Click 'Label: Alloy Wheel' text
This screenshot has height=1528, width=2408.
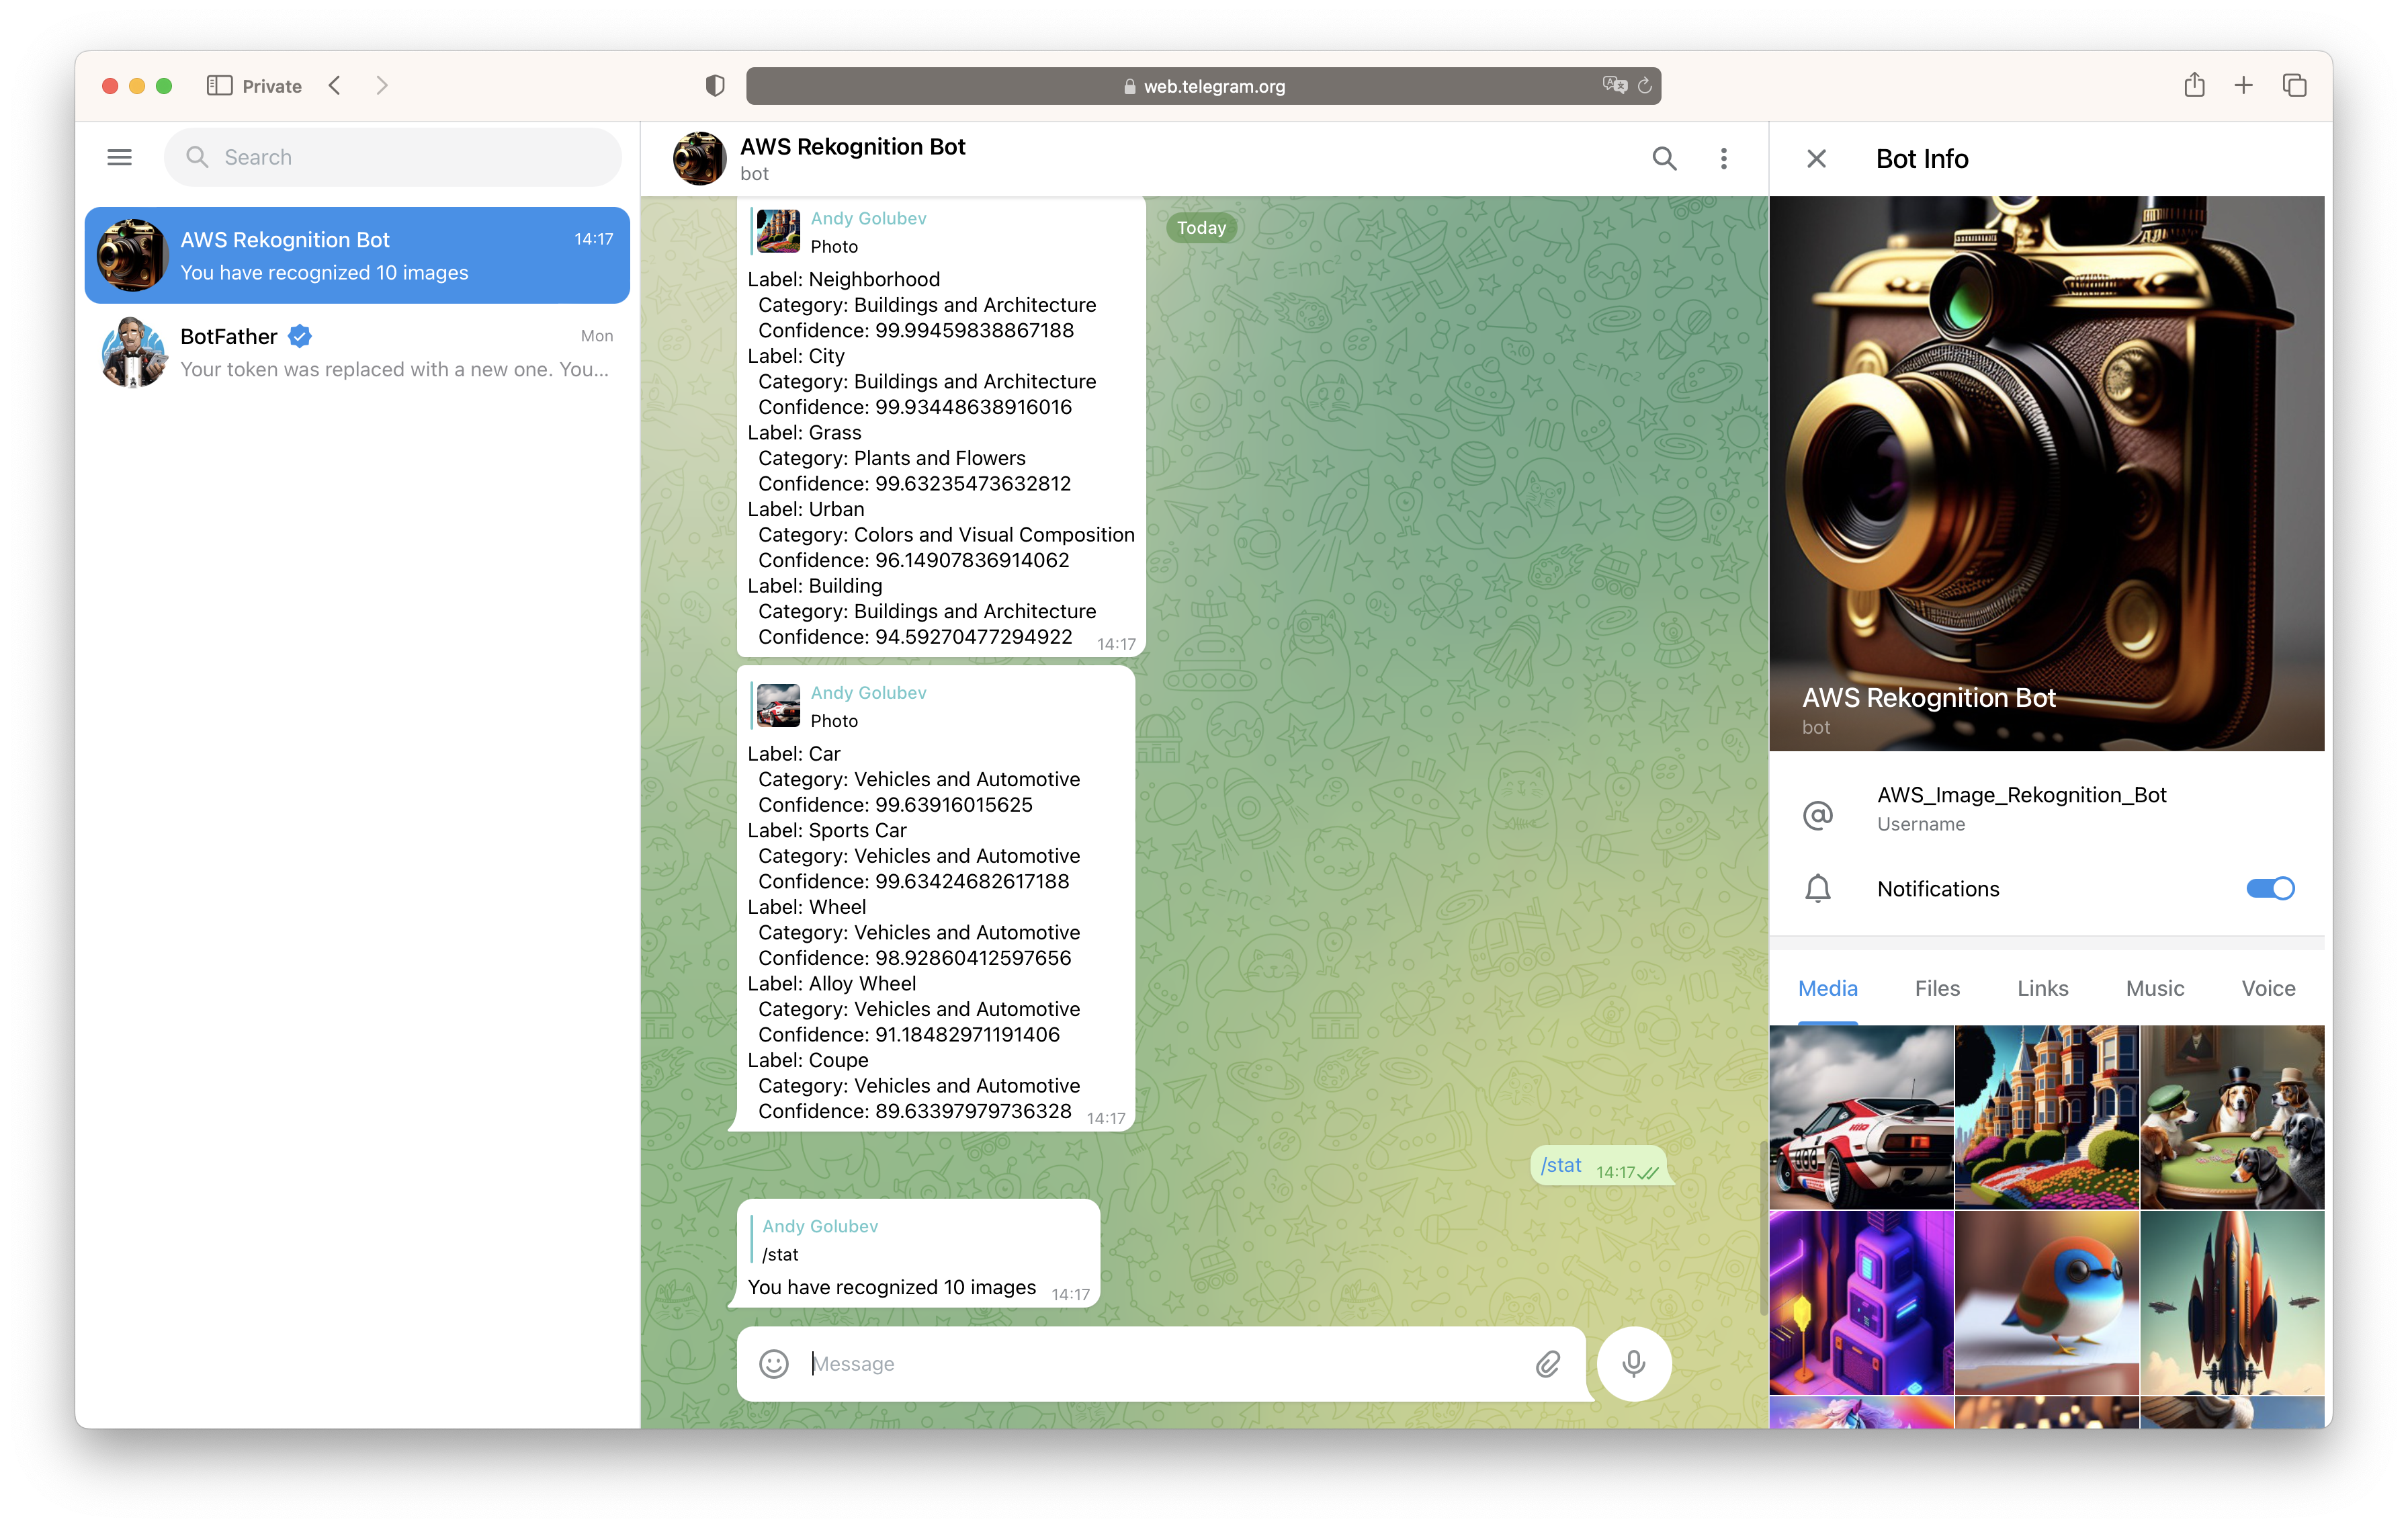coord(831,984)
